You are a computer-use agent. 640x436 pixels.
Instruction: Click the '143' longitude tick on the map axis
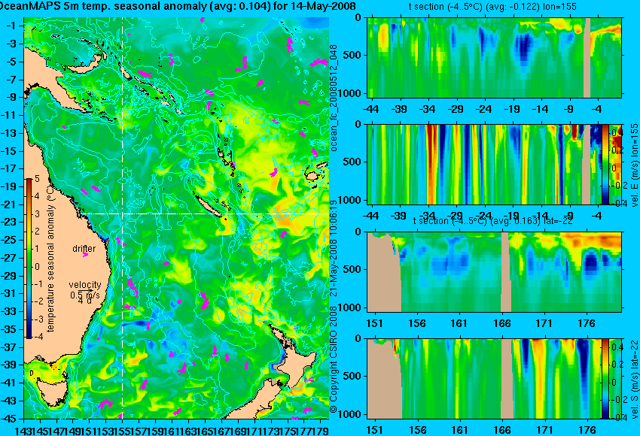(23, 430)
